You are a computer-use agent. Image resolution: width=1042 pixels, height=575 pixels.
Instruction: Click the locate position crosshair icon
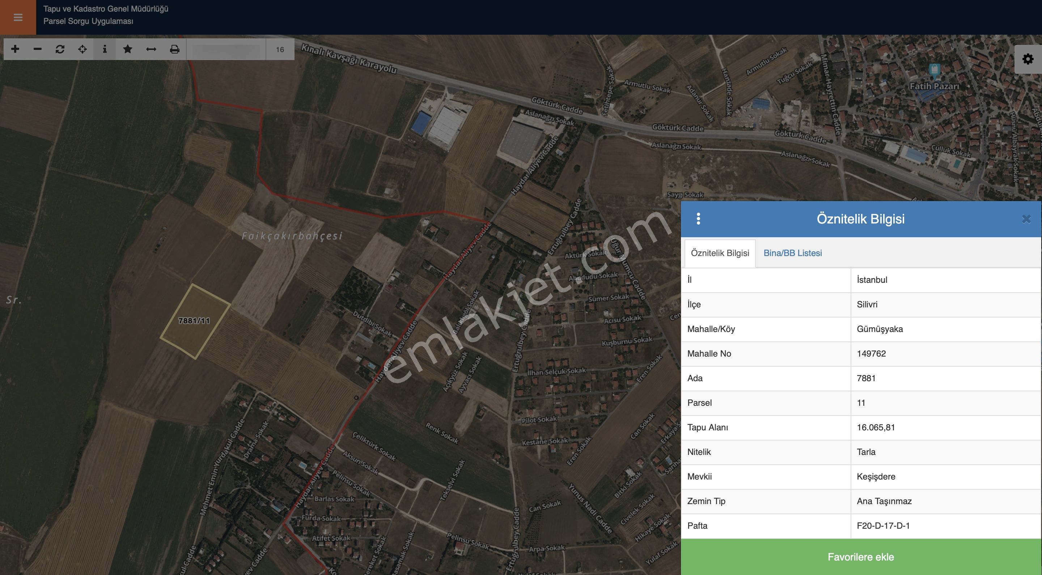tap(82, 49)
